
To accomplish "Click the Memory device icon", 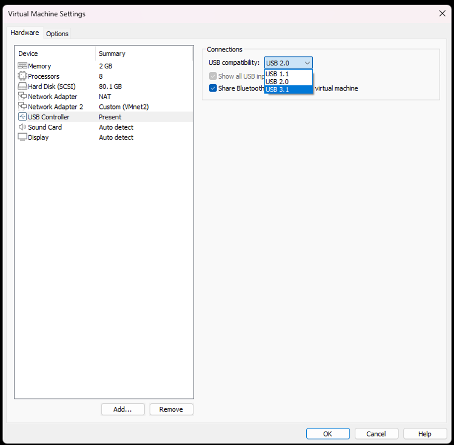I will point(22,66).
